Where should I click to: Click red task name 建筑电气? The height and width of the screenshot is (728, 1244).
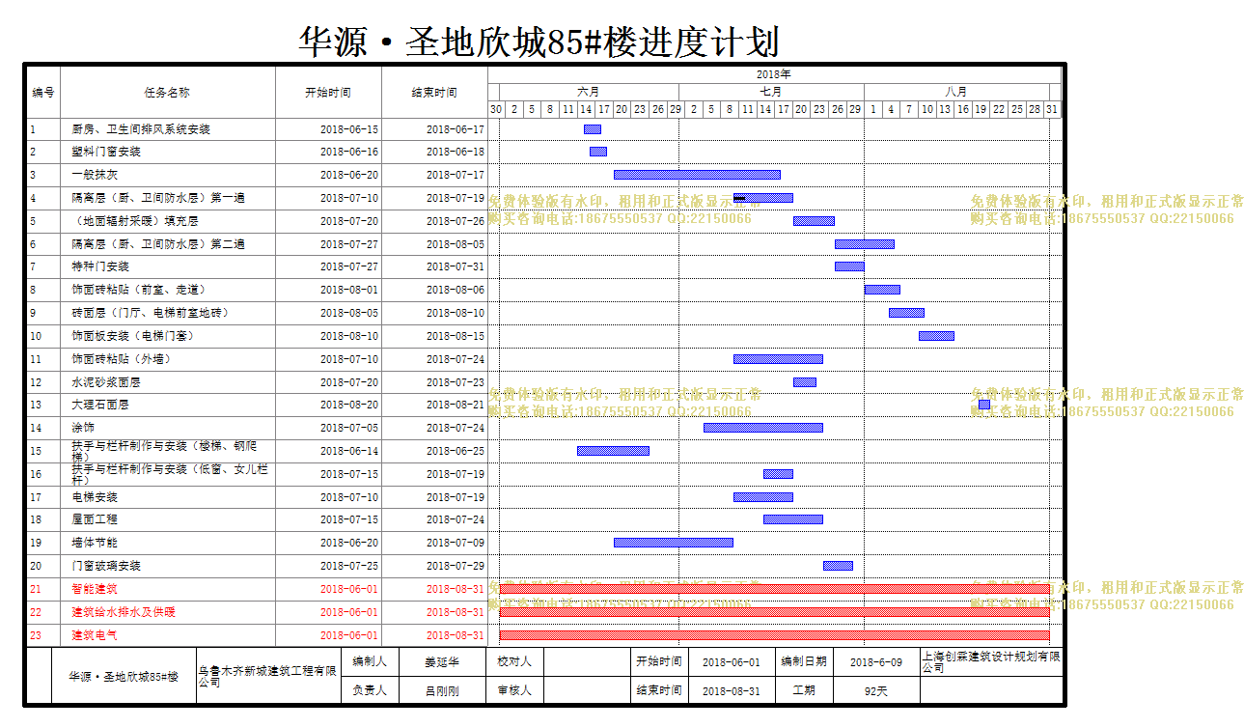point(95,635)
